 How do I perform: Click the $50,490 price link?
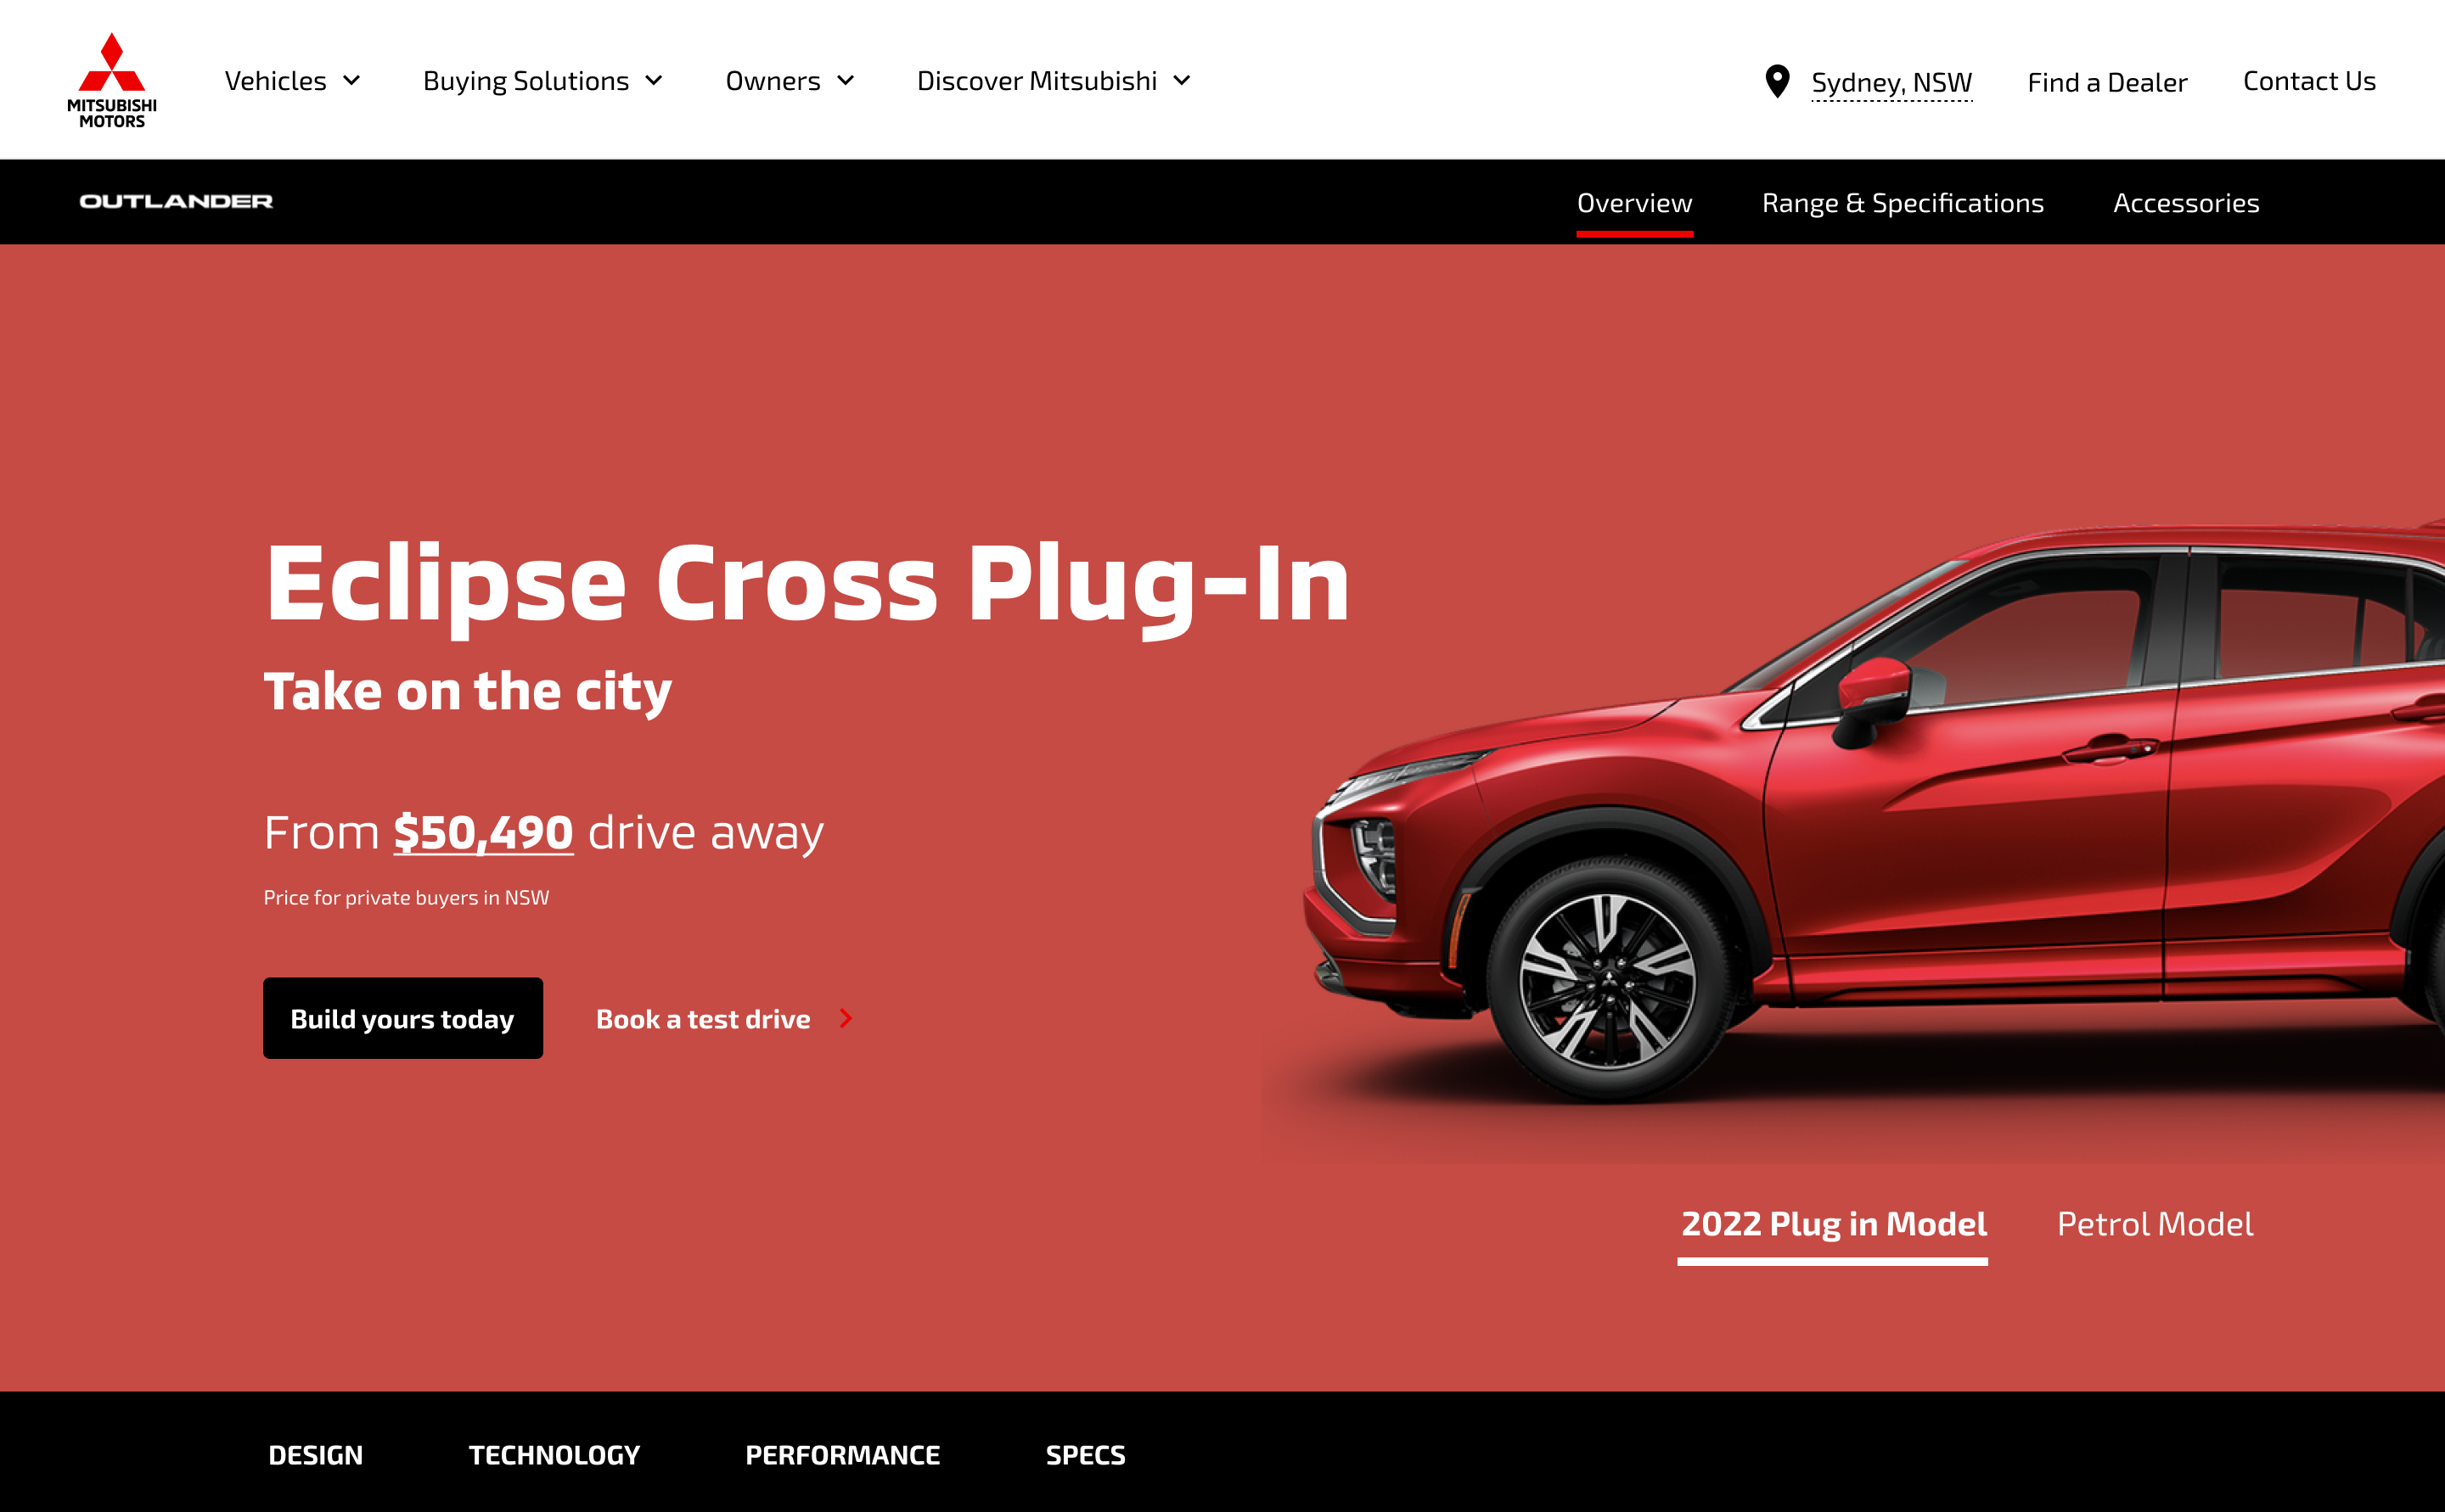tap(483, 832)
